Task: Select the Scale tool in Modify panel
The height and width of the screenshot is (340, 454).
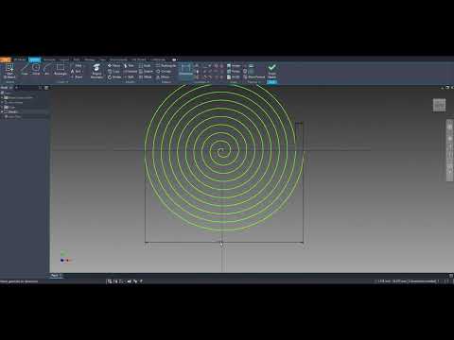Action: (x=145, y=66)
